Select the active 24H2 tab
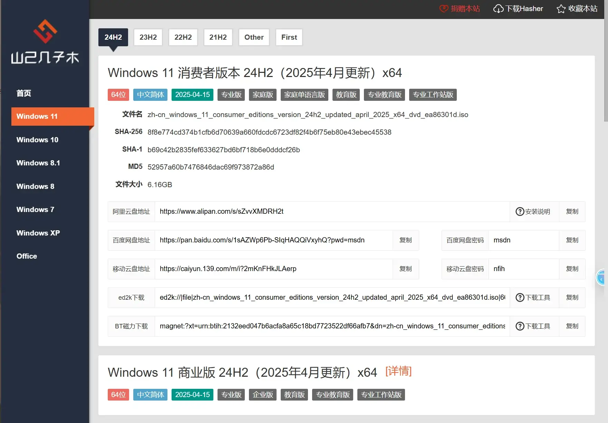Image resolution: width=608 pixels, height=423 pixels. (113, 37)
